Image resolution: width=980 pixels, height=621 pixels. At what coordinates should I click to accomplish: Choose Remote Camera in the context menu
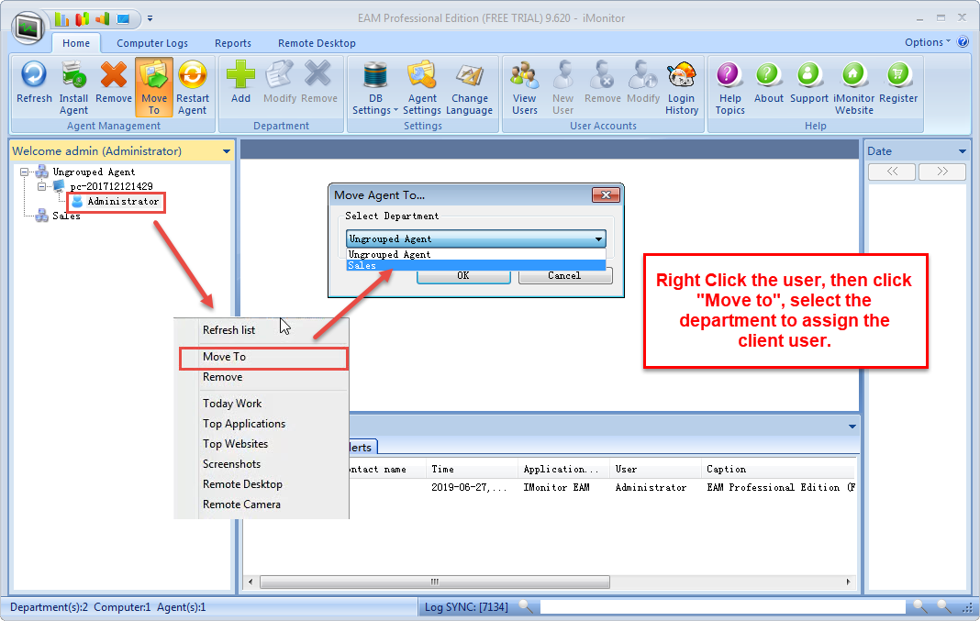pos(241,505)
